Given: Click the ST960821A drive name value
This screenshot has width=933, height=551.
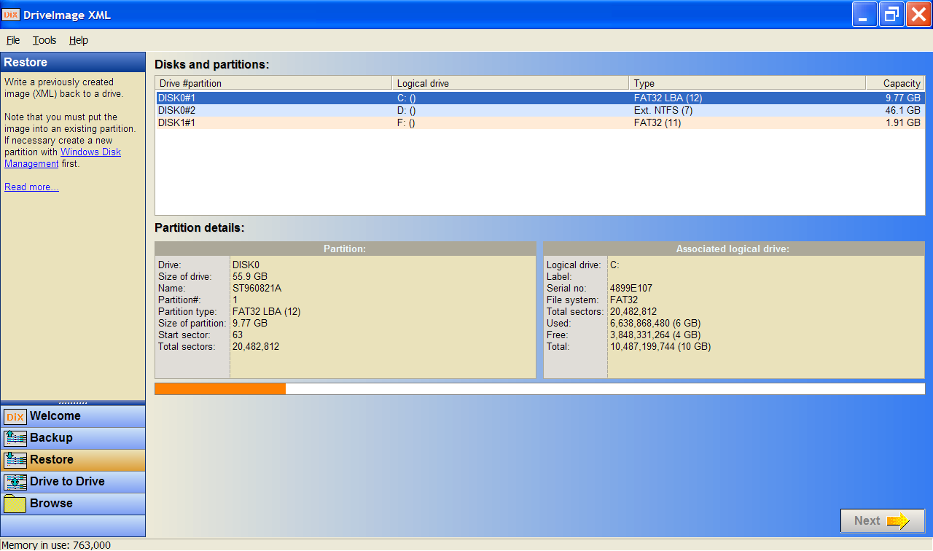Looking at the screenshot, I should click(x=257, y=288).
